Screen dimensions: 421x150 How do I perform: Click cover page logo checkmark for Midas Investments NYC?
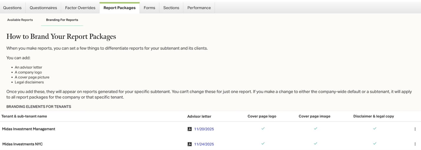(x=263, y=144)
